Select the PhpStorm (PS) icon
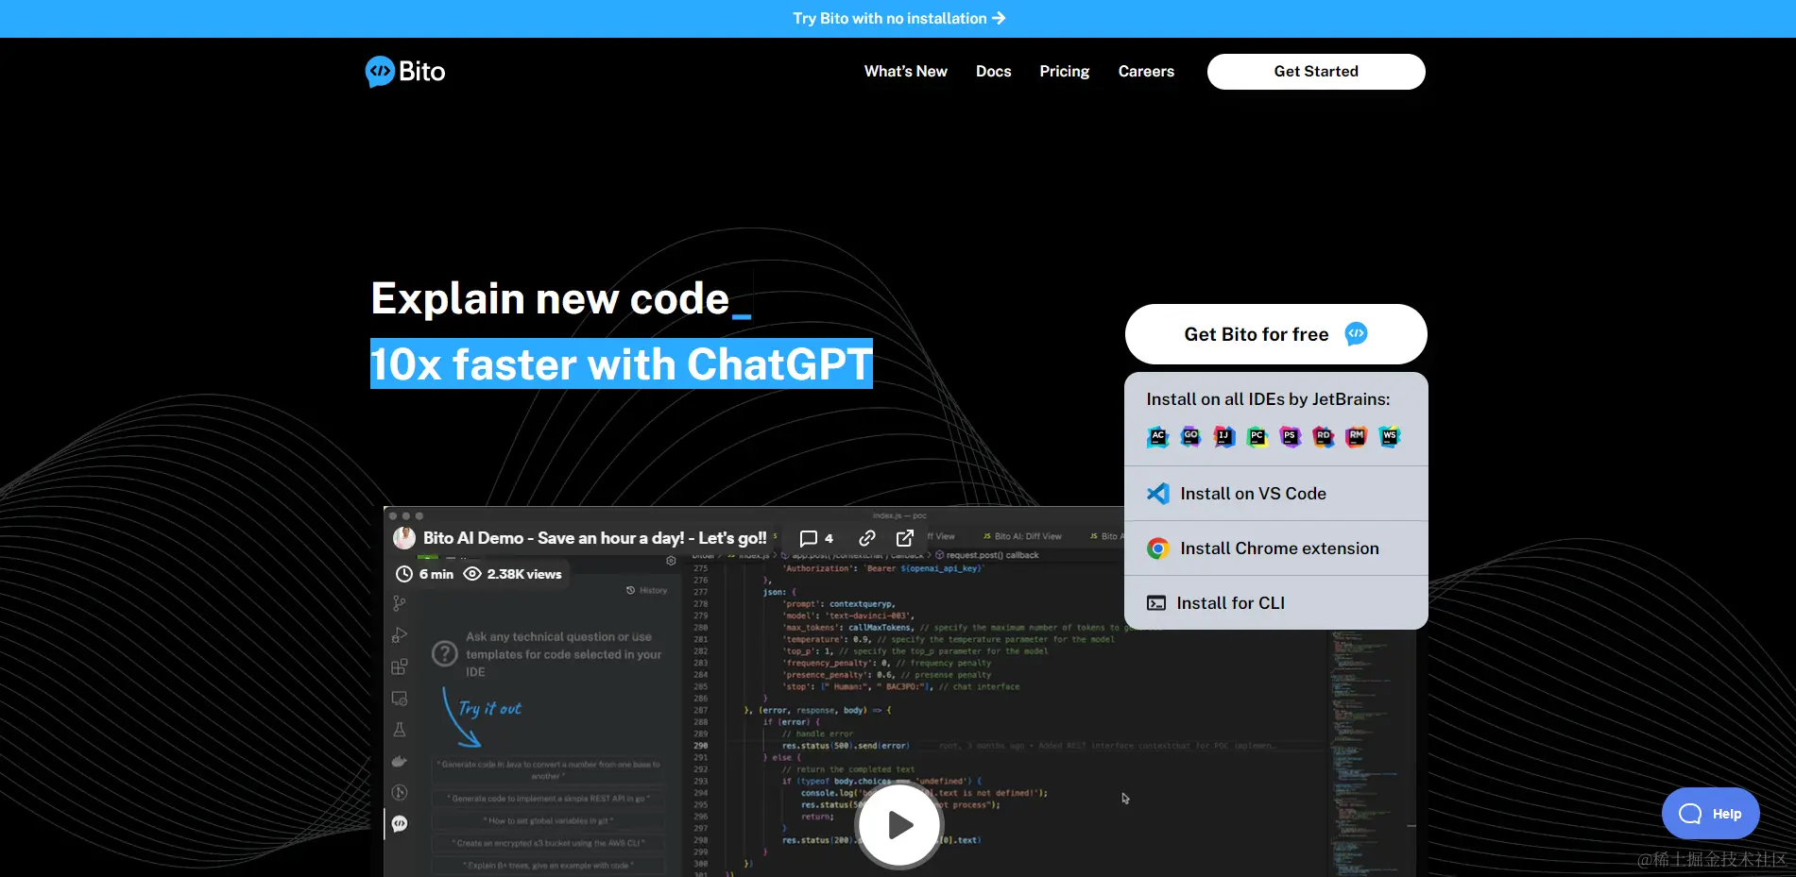1796x877 pixels. (x=1290, y=436)
